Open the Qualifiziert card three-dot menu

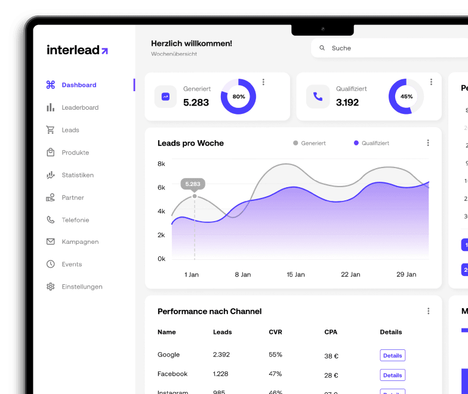[x=431, y=82]
